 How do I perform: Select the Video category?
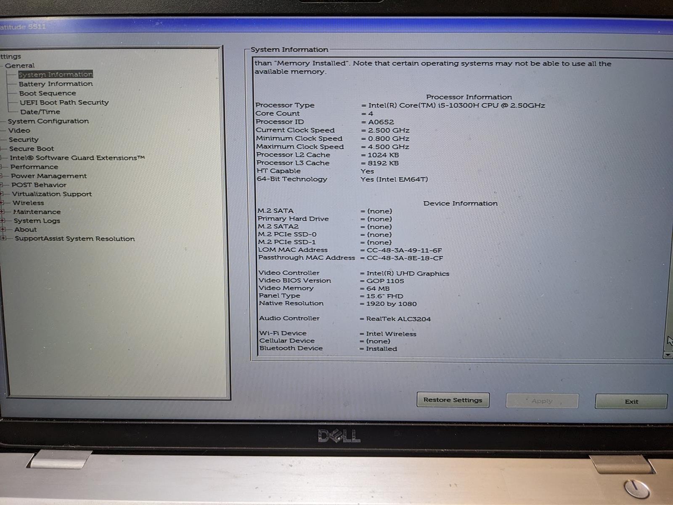19,130
